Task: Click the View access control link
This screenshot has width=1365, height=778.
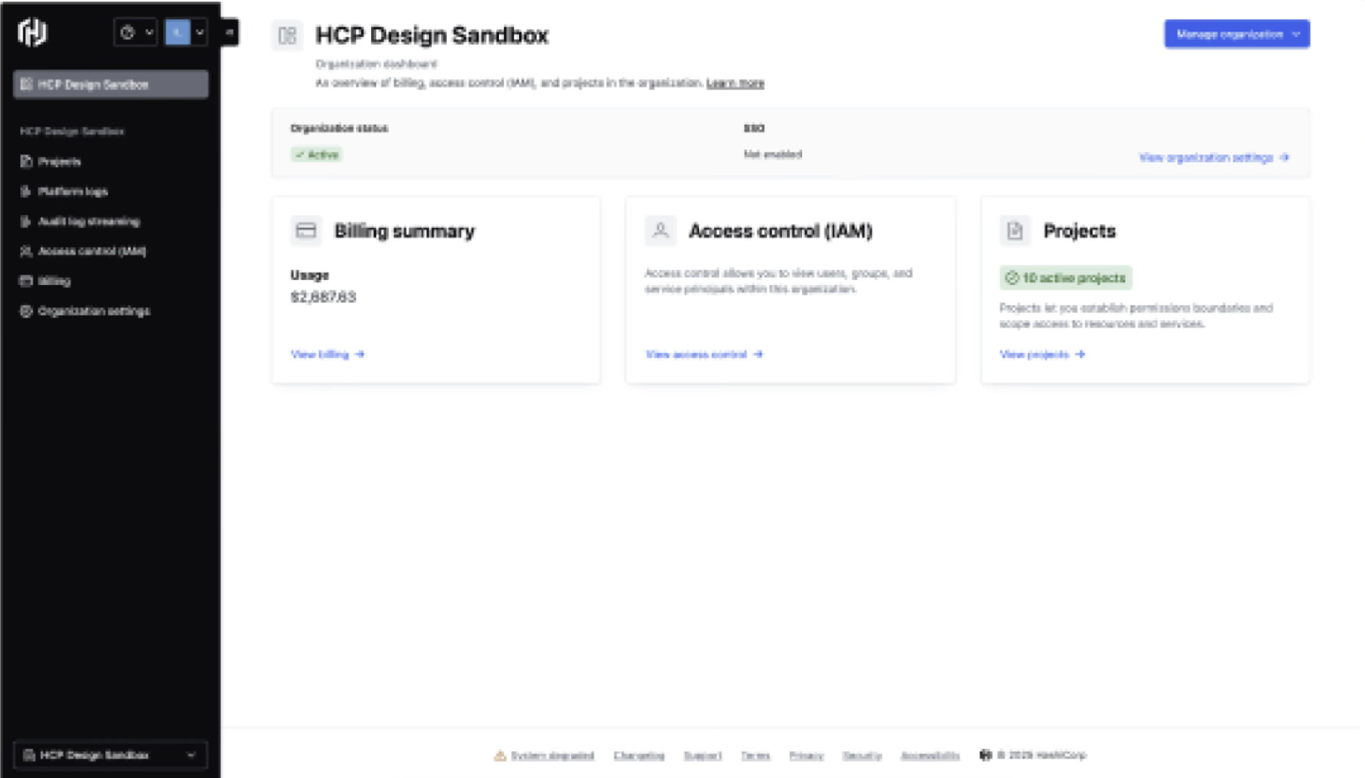Action: [704, 354]
